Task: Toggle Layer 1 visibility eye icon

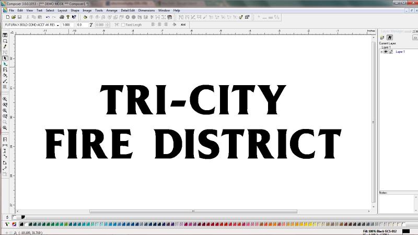Action: 386,52
